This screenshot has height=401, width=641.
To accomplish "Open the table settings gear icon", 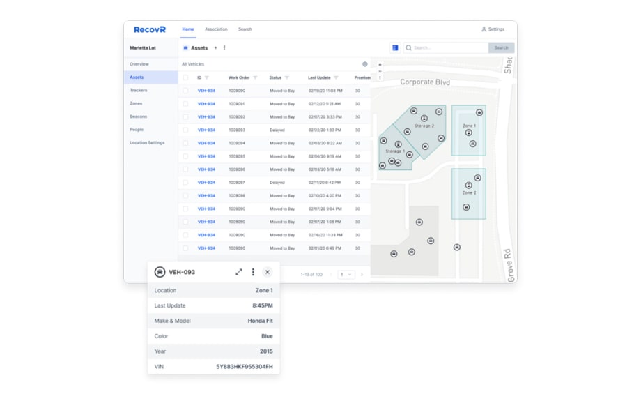I will tap(364, 64).
